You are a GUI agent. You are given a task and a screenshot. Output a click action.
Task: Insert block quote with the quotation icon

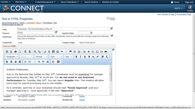[43, 62]
